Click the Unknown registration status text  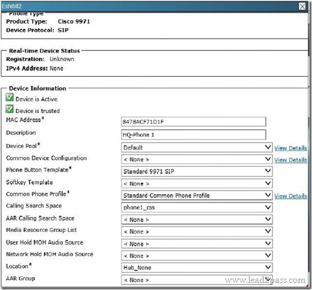click(62, 59)
